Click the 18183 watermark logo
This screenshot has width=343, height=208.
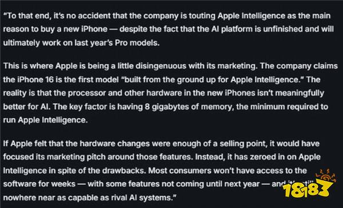click(309, 185)
